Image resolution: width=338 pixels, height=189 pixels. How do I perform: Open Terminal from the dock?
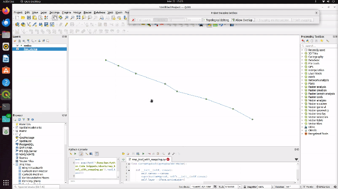tap(6, 107)
